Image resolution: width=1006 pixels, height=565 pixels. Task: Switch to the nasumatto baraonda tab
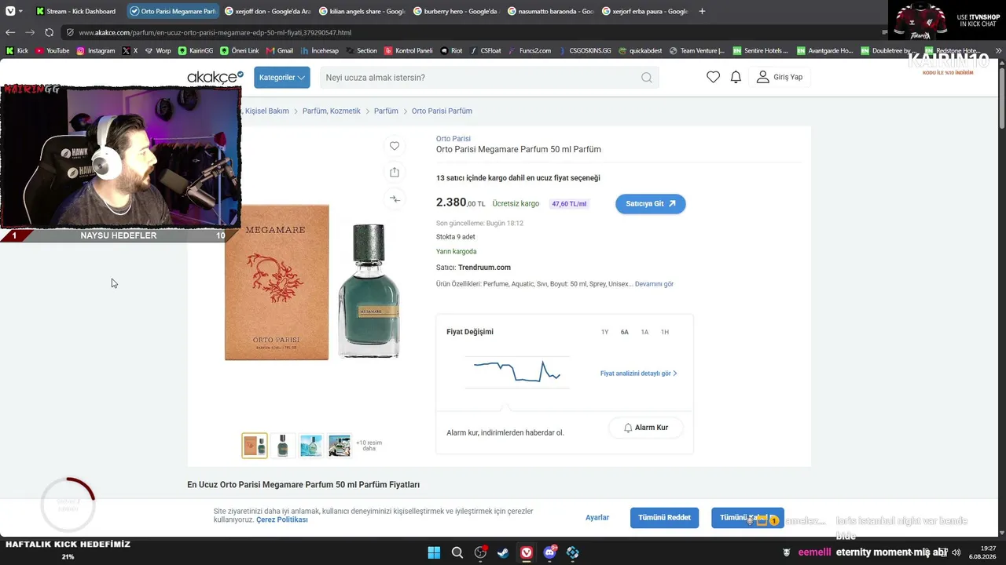pos(550,11)
